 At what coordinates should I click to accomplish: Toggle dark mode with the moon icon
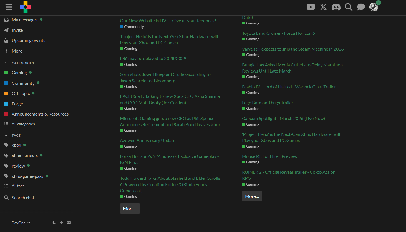(x=54, y=223)
